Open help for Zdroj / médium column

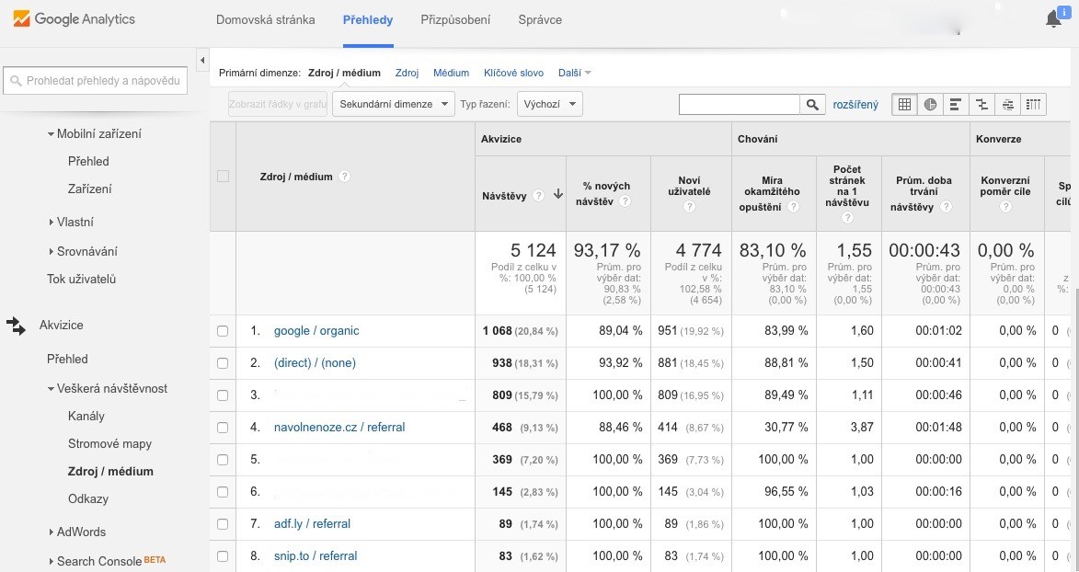(x=345, y=177)
